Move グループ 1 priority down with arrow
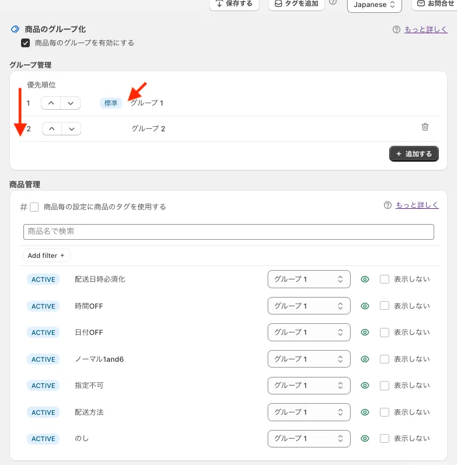Image resolution: width=457 pixels, height=465 pixels. point(71,103)
